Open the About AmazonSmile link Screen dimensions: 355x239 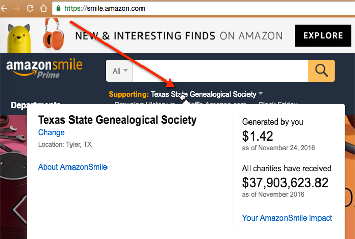(73, 167)
